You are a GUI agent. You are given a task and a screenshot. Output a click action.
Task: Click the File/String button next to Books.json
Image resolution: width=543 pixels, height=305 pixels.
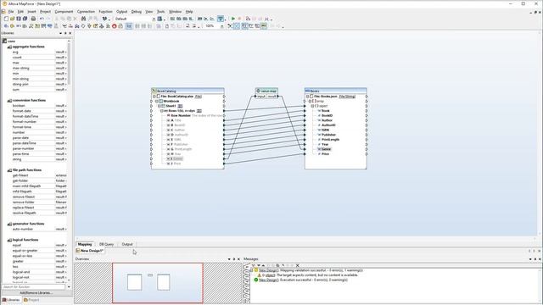point(347,97)
